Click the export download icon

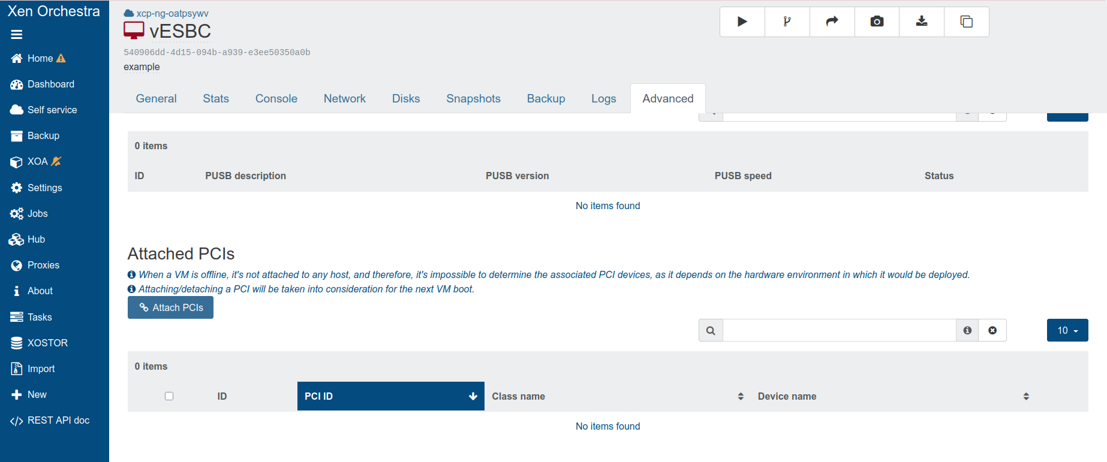(922, 22)
